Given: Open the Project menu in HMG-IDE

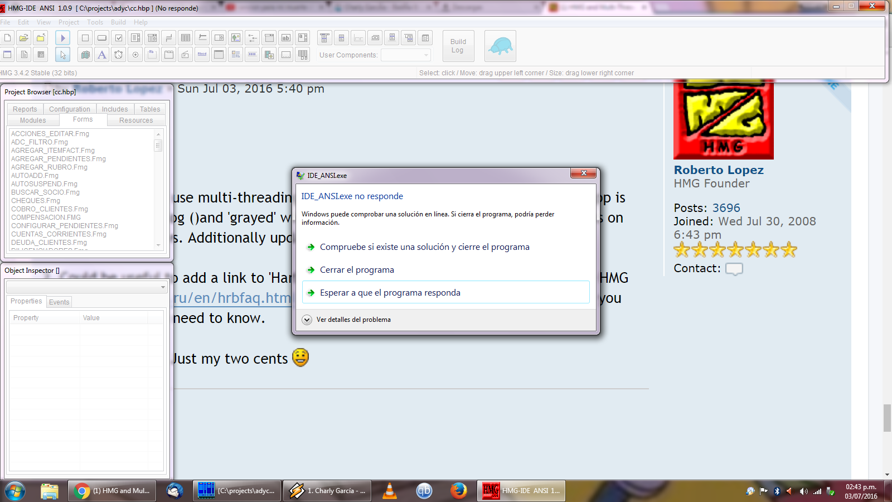Looking at the screenshot, I should coord(69,22).
